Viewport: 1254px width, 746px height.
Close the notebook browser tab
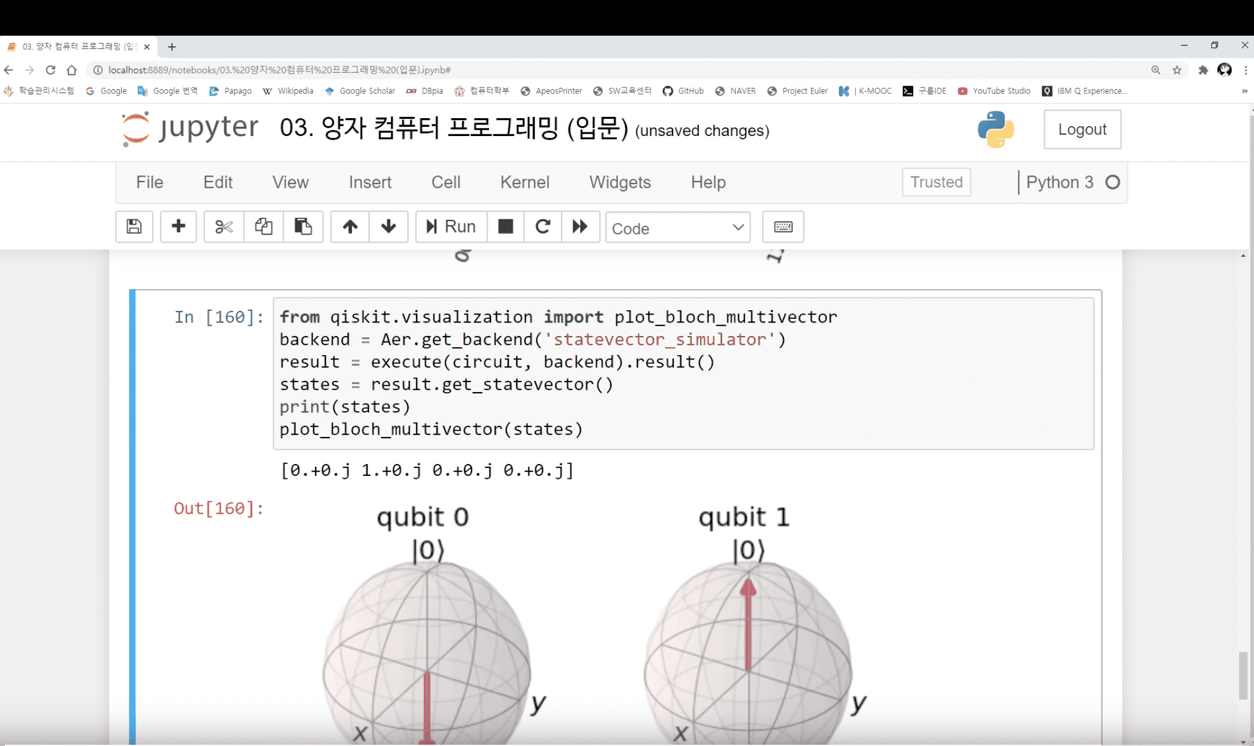[146, 47]
